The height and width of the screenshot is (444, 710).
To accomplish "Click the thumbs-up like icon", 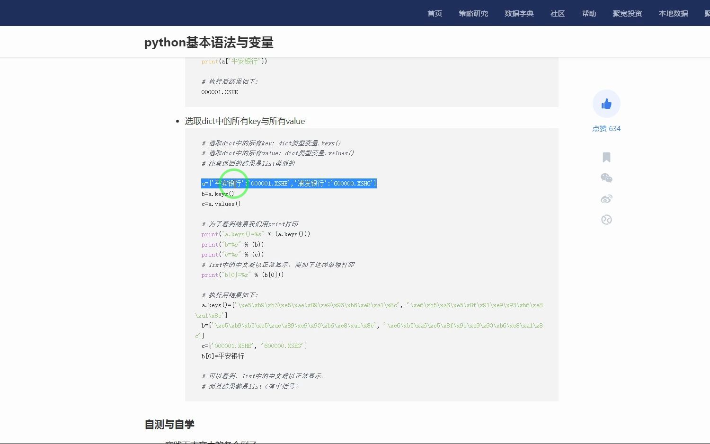I will [606, 104].
